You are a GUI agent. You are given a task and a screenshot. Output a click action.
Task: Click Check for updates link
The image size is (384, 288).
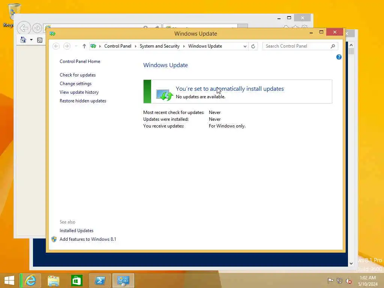click(78, 75)
